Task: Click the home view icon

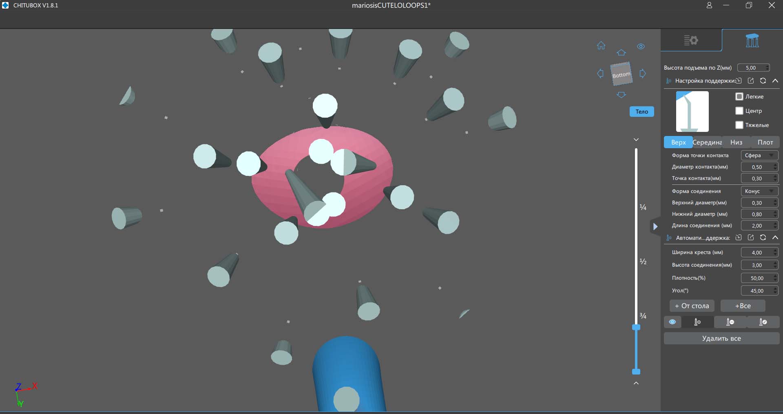Action: 601,46
